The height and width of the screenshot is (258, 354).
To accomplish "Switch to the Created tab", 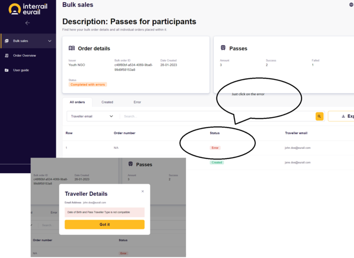I will point(107,102).
